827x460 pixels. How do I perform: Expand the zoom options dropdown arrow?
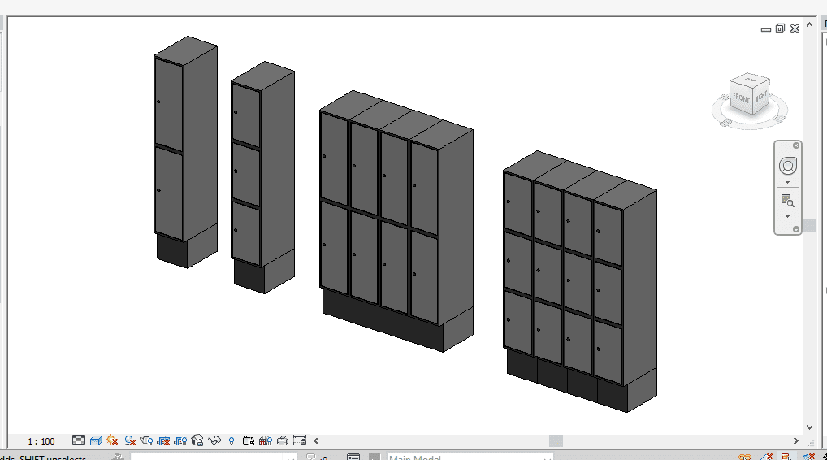coord(787,217)
